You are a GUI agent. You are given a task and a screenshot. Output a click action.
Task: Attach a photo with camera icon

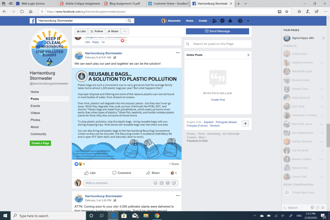[161, 183]
